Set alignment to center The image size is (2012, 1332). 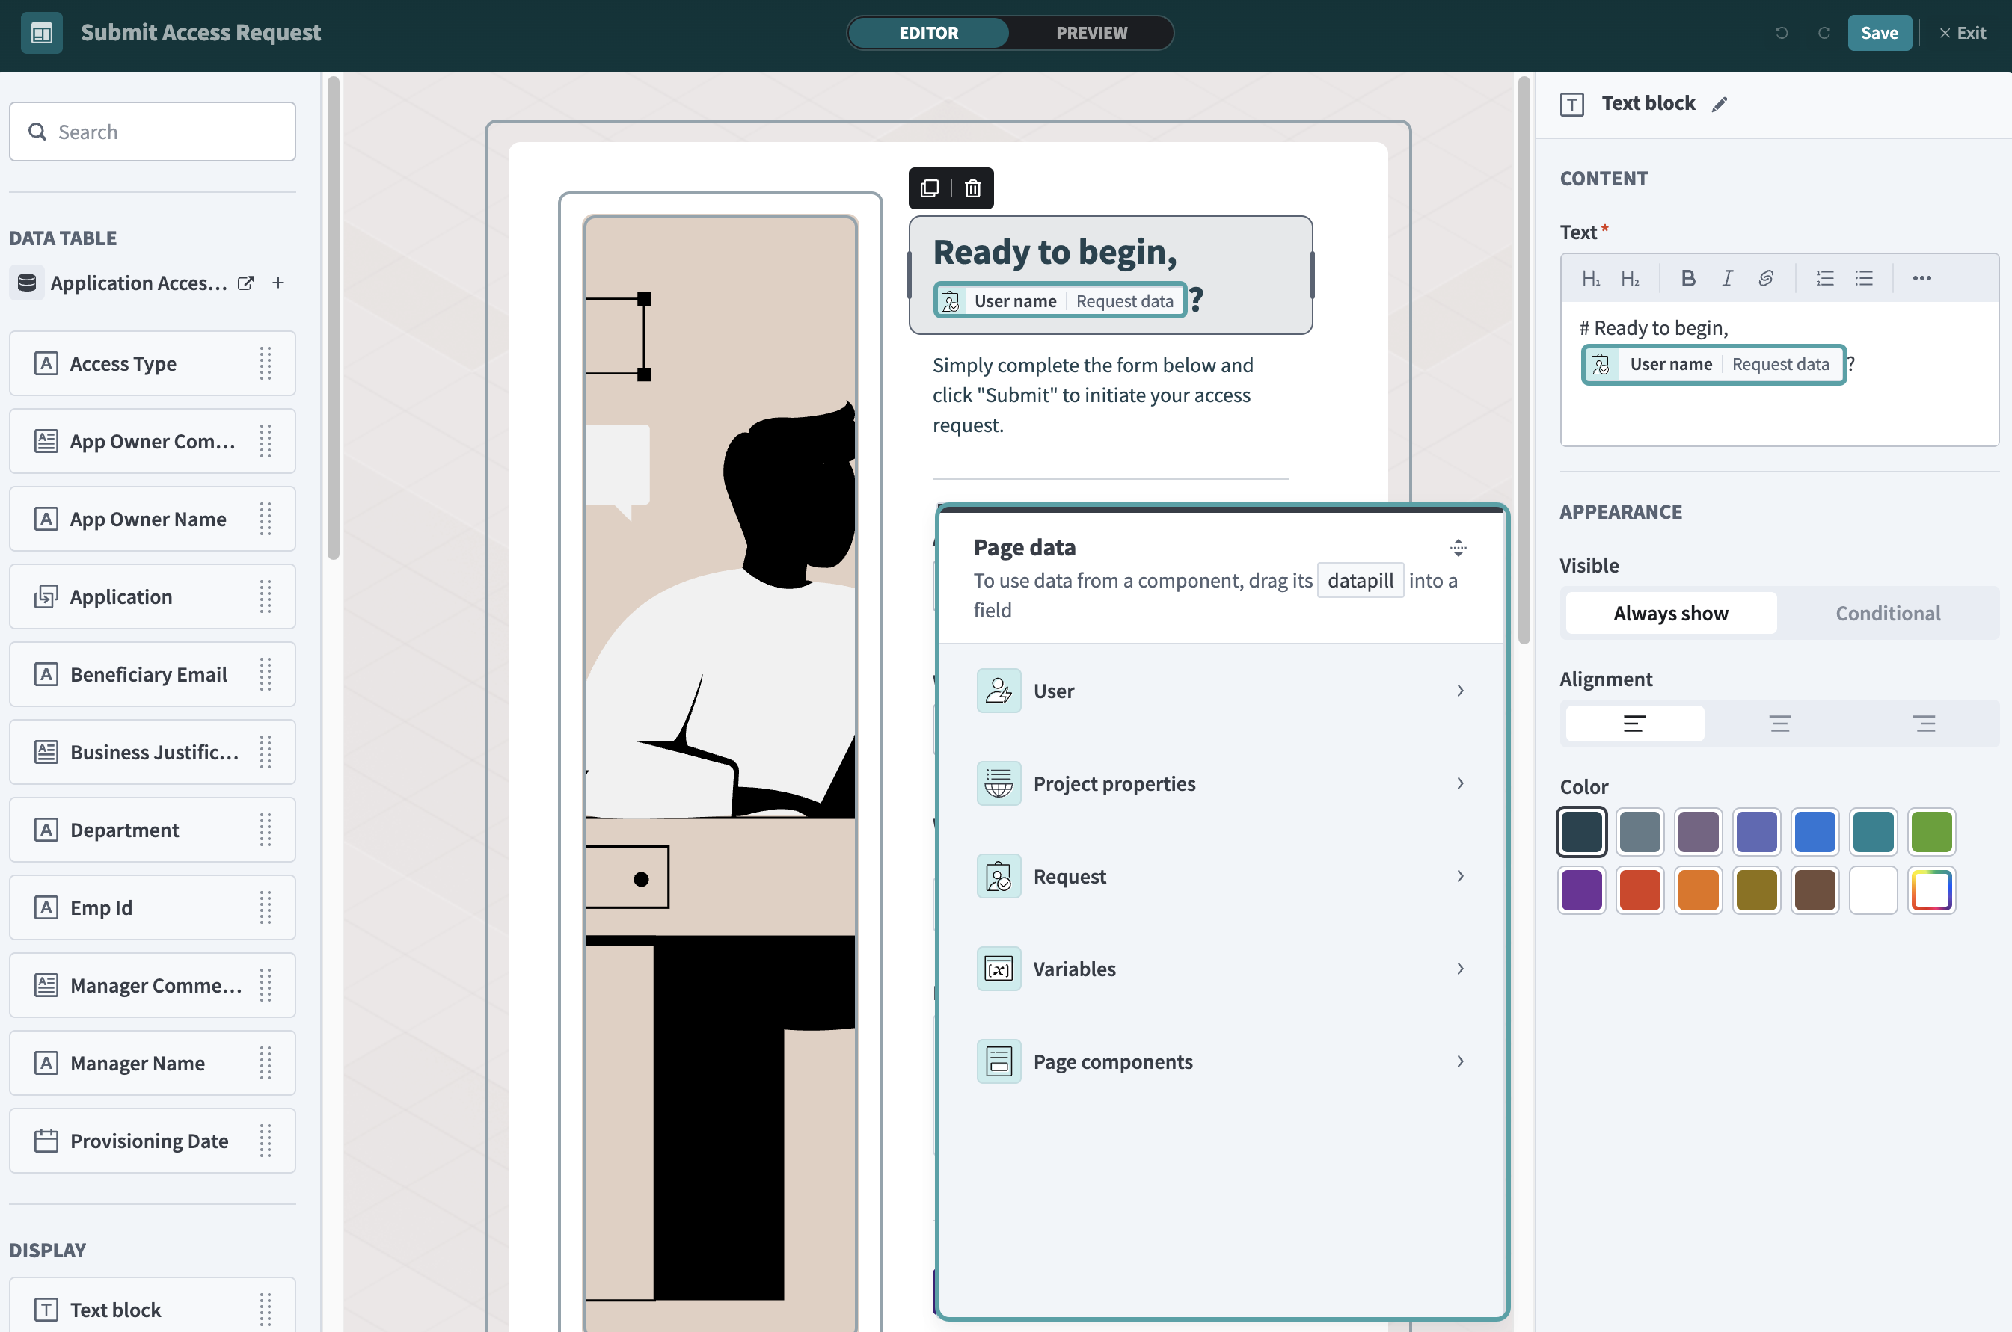point(1780,724)
